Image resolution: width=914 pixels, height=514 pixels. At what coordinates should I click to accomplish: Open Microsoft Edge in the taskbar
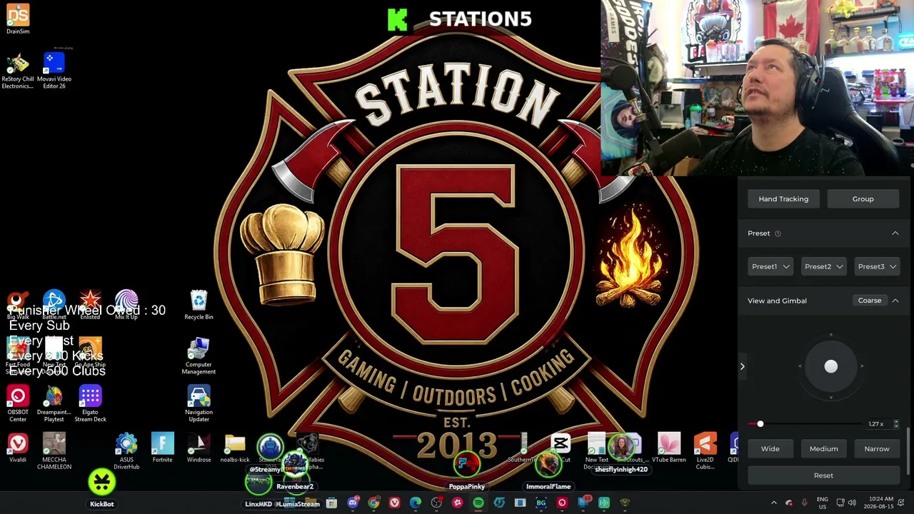[416, 503]
